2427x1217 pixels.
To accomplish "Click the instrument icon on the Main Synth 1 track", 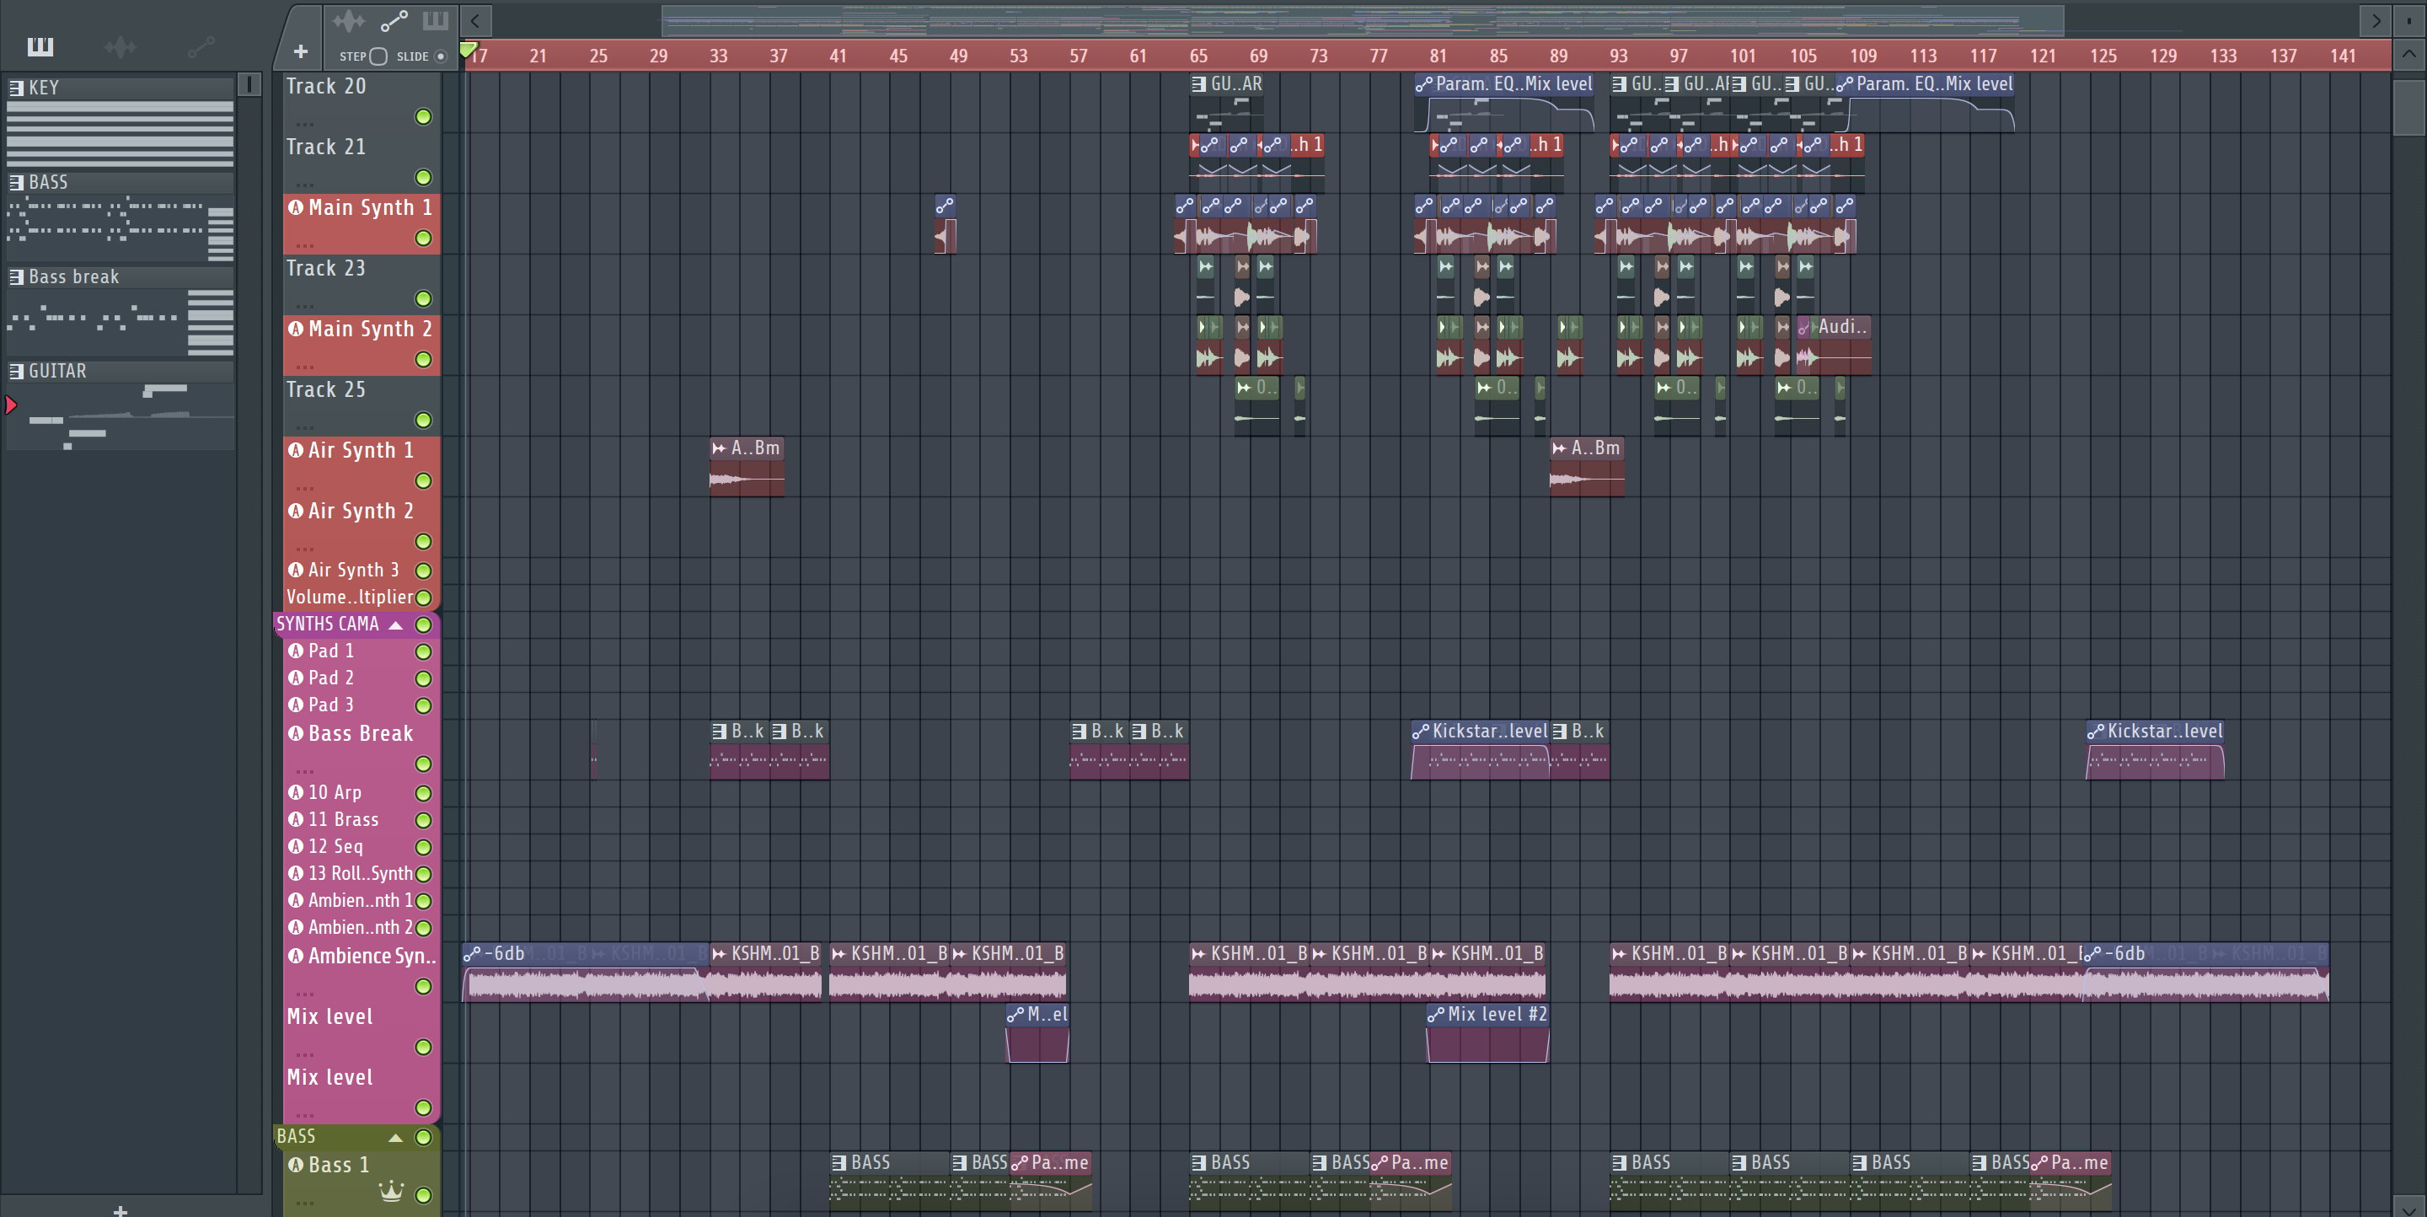I will point(296,207).
